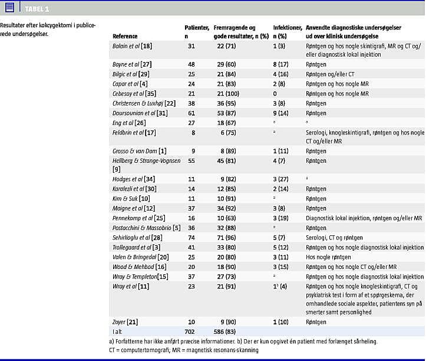The image size is (426, 361).
Task: Click the 'Reference' column header
Action: (x=125, y=36)
